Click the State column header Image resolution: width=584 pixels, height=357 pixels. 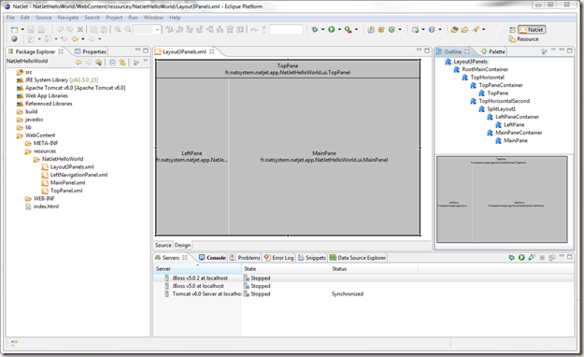[286, 268]
